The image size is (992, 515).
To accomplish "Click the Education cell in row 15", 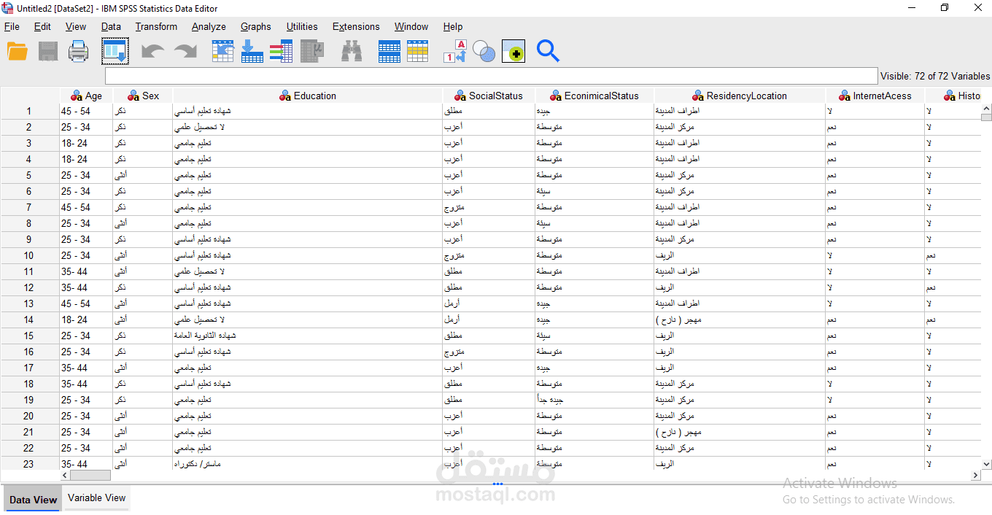I will (x=308, y=336).
